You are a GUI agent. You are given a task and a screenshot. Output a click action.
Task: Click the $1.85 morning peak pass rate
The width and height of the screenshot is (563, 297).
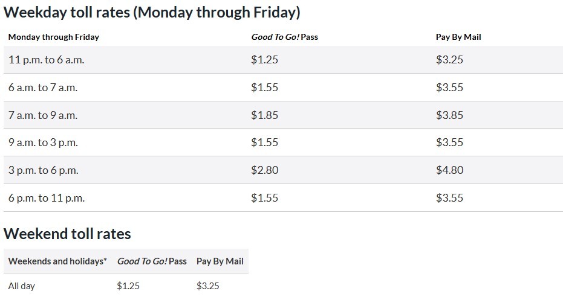tap(264, 115)
